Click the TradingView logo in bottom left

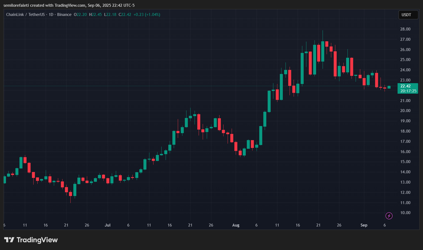tap(31, 240)
